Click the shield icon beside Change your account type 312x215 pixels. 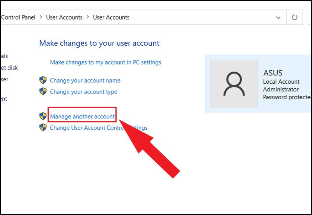pos(43,91)
